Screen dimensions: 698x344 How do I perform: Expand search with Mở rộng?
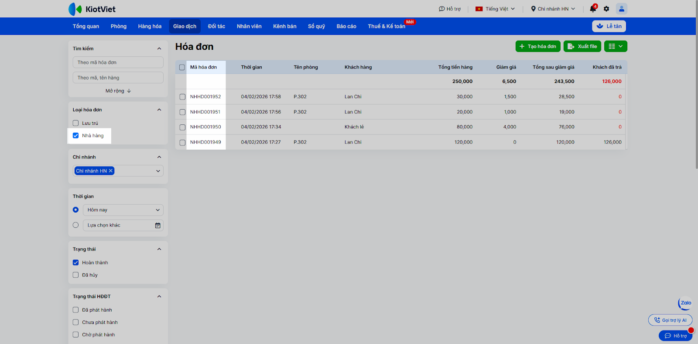click(118, 91)
